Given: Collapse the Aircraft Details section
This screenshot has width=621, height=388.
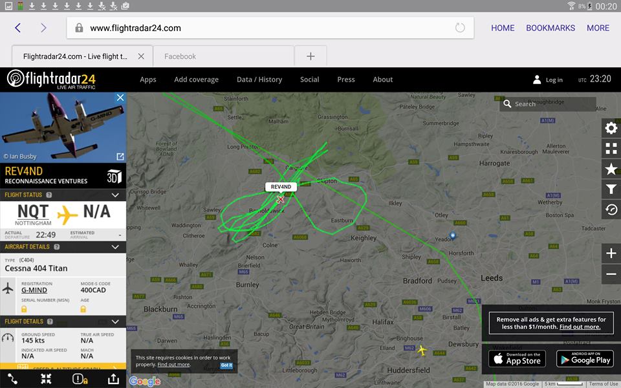Looking at the screenshot, I should (x=115, y=247).
